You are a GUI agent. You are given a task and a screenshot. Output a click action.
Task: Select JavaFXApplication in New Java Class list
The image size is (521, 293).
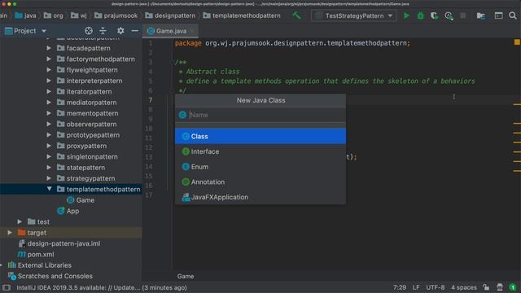point(260,197)
